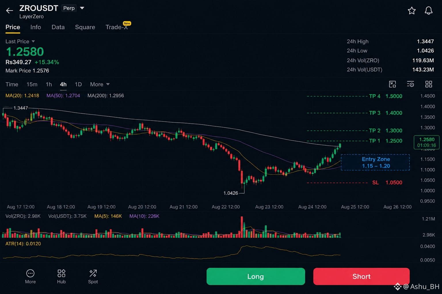
Task: Click the LayerZero subtitle
Action: pos(32,16)
